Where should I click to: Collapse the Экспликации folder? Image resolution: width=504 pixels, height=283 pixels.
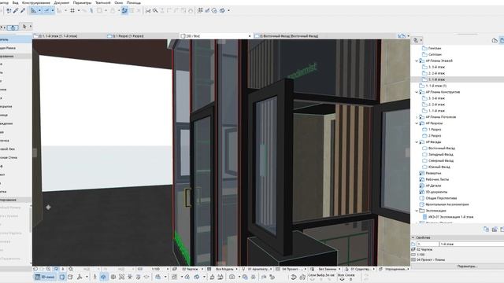tap(417, 211)
